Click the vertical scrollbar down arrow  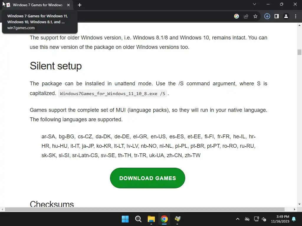tap(299, 204)
